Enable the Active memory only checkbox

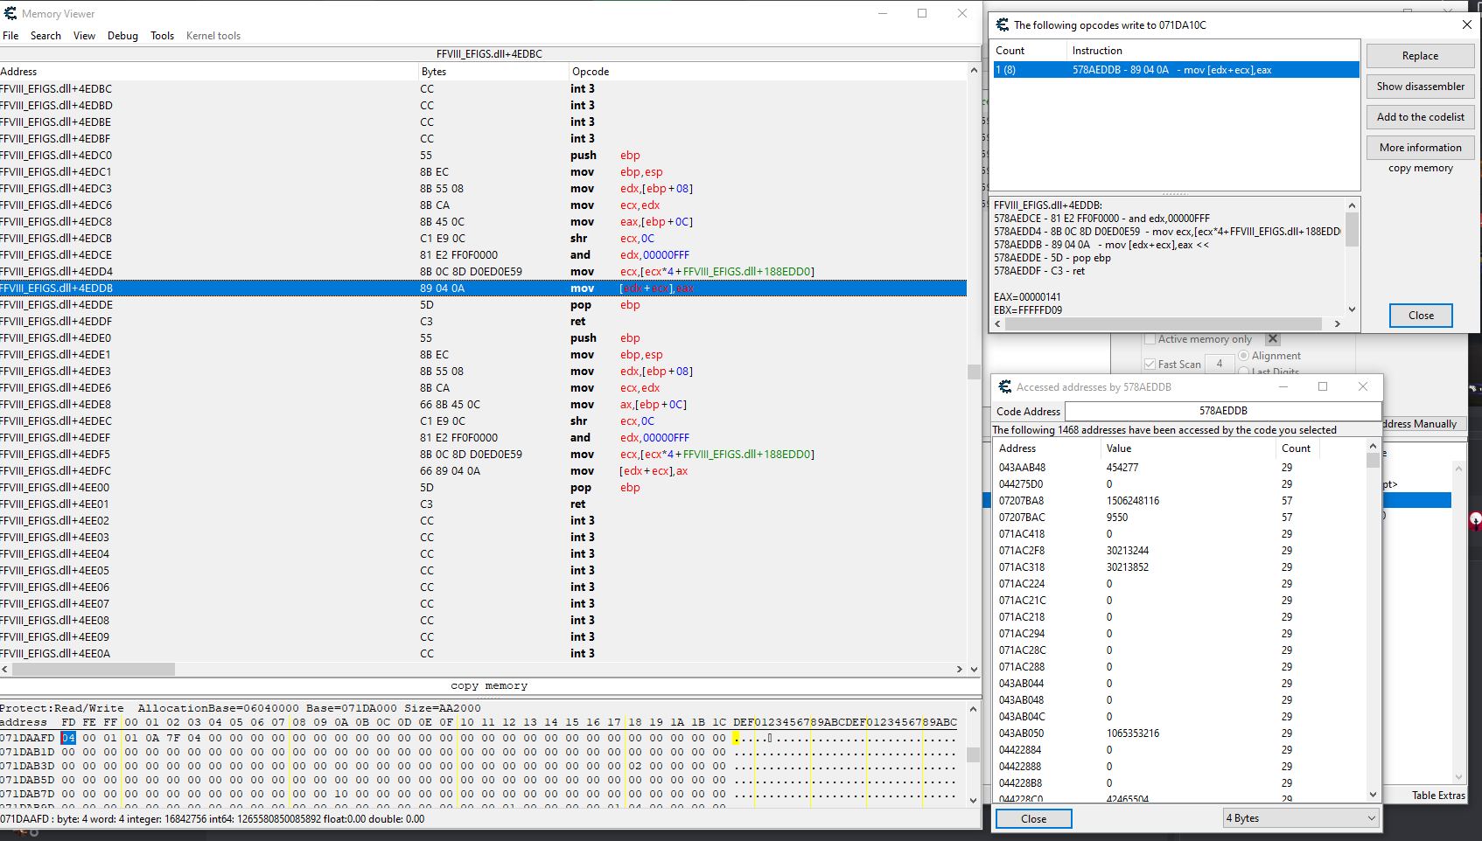coord(1150,339)
